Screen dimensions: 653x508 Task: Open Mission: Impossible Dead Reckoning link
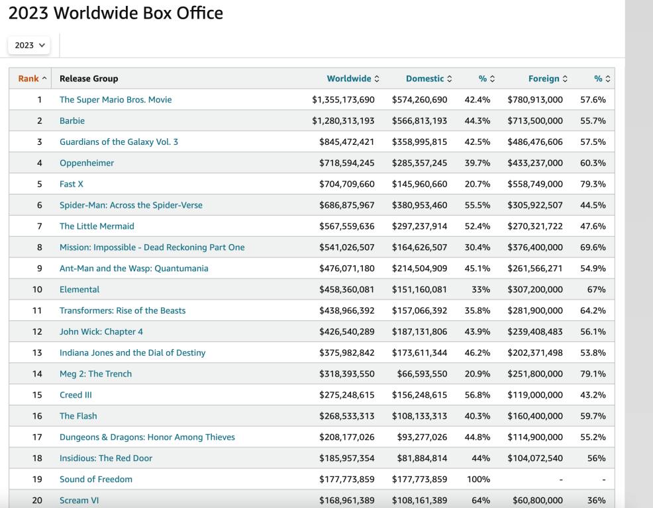point(152,247)
